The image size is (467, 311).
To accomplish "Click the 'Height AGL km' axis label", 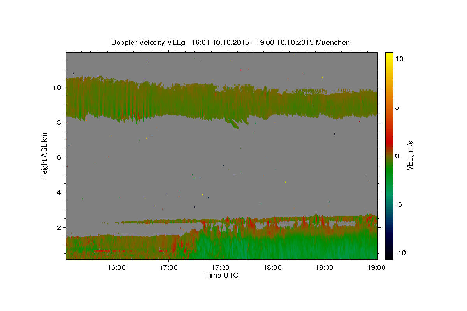I will (x=45, y=155).
